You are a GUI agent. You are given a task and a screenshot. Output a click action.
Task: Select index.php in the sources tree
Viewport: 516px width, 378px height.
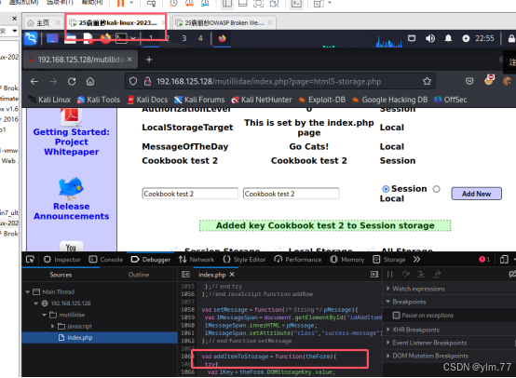click(100, 338)
